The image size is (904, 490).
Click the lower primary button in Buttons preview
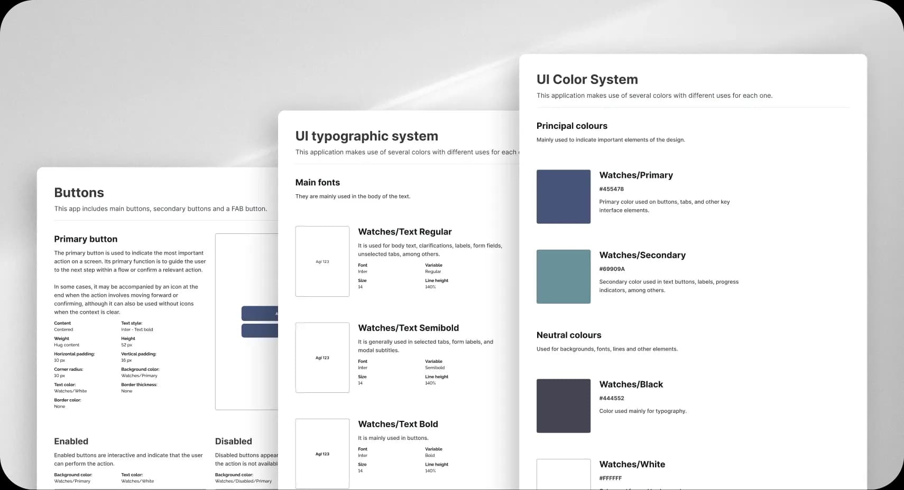point(260,331)
